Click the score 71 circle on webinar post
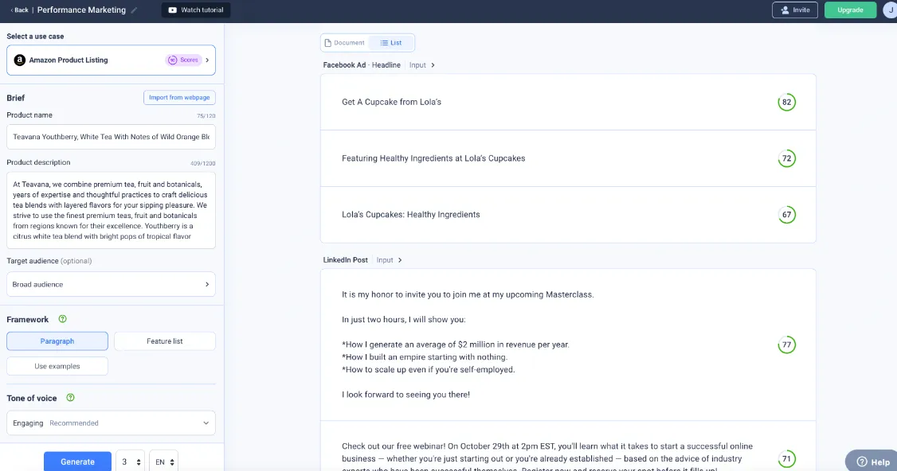 (x=786, y=458)
